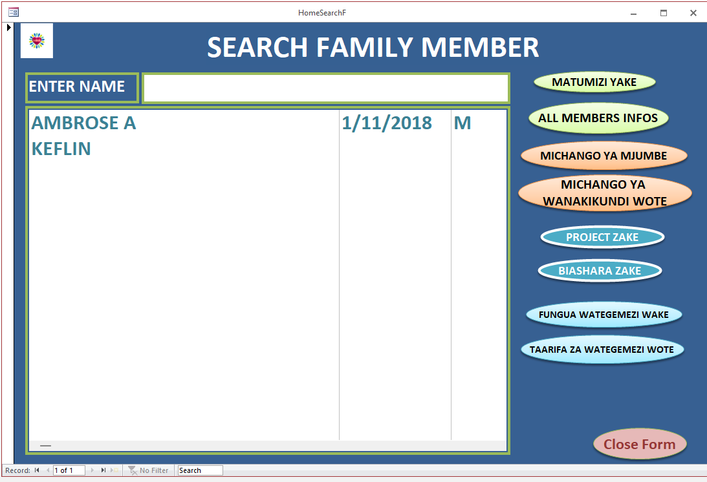Click TAARIFA ZA WATEGEMEZI WOTE button
Screen dimensions: 707x482
click(x=602, y=350)
